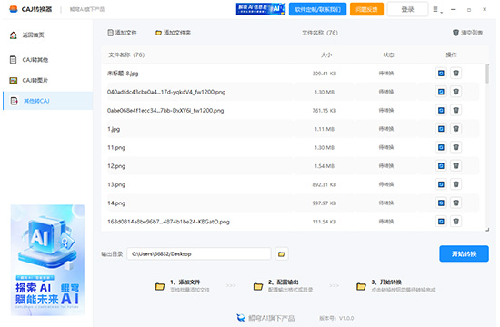Image resolution: width=500 pixels, height=327 pixels.
Task: Delete the 0abe068e4f1ecc34 png file
Action: pyautogui.click(x=456, y=110)
